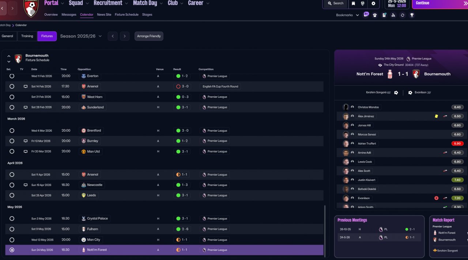Click the TV icon on Man Utd row
The width and height of the screenshot is (468, 260).
click(x=26, y=151)
